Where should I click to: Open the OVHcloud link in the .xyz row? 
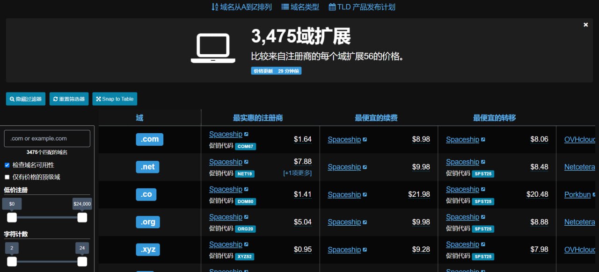point(580,250)
